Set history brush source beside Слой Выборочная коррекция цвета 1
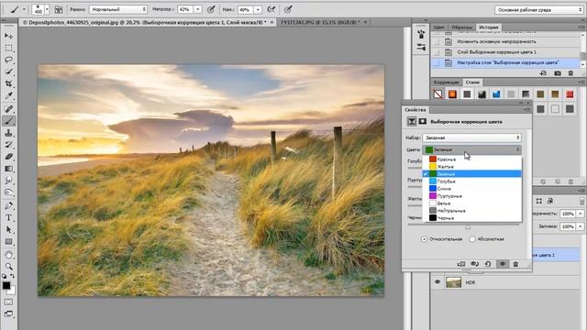The image size is (587, 330). tap(437, 52)
